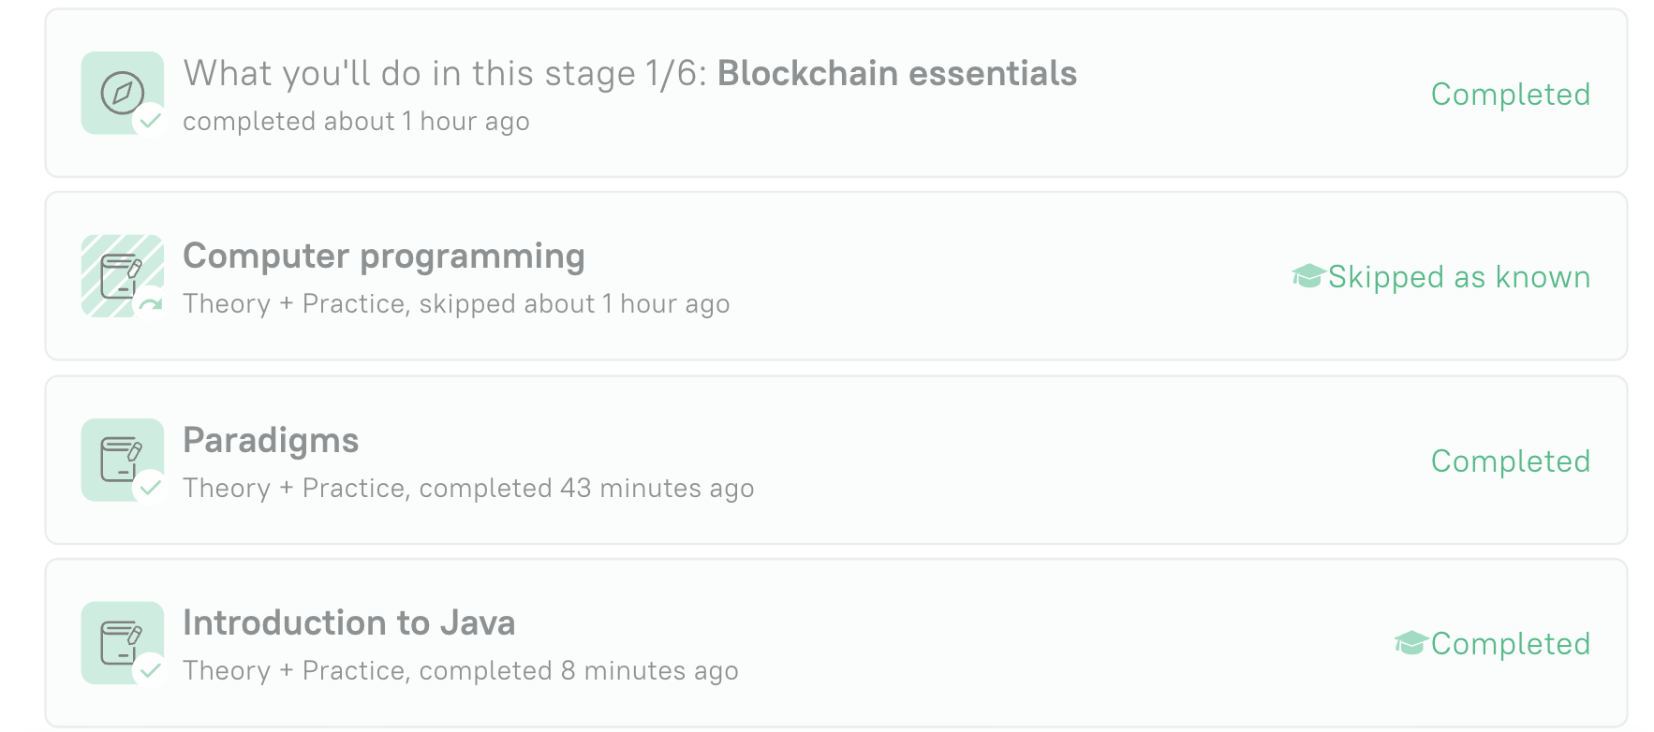Click Completed status on Blockchain essentials row

tap(1511, 95)
